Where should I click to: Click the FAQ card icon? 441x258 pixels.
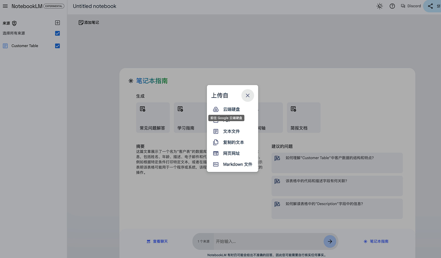(x=143, y=109)
